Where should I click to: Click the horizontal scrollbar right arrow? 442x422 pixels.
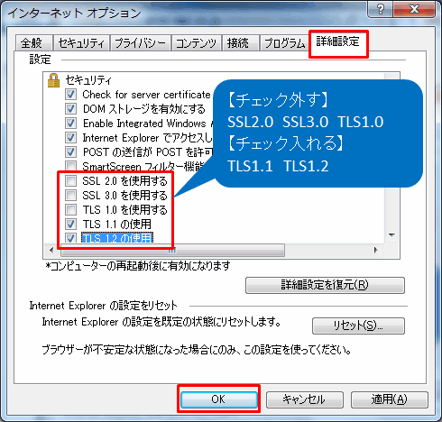click(x=375, y=250)
